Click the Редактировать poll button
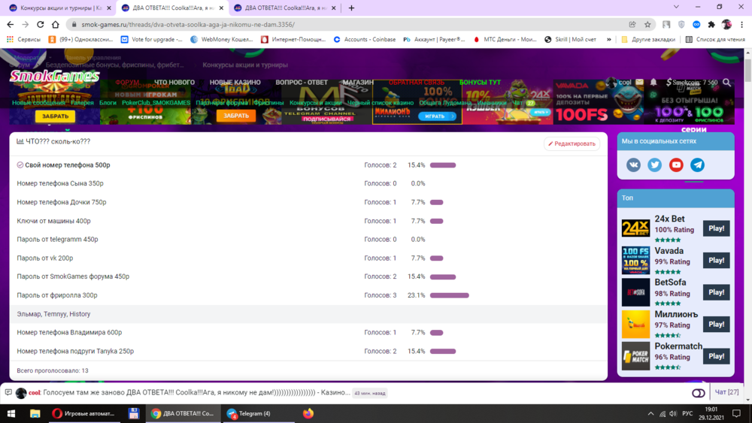Screen dimensions: 752x423 (572, 144)
